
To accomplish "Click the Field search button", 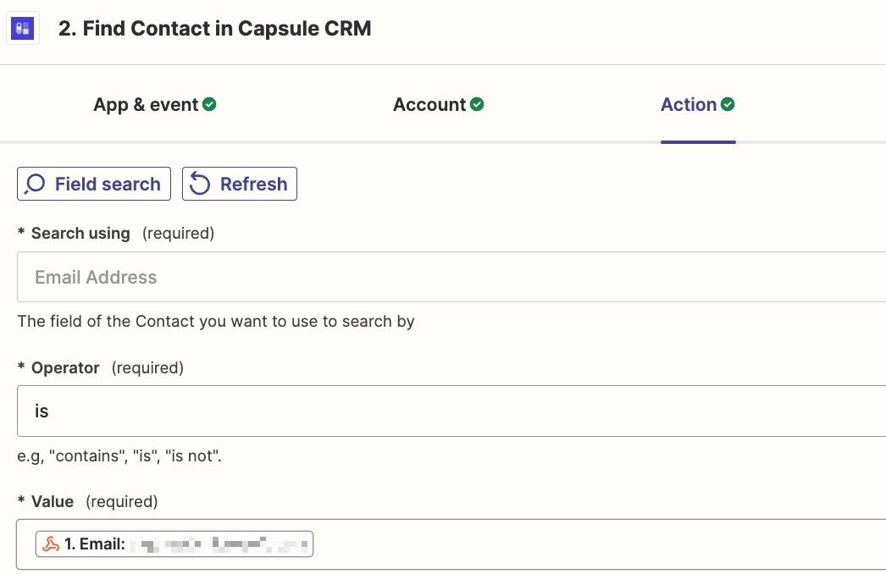I will pyautogui.click(x=94, y=184).
